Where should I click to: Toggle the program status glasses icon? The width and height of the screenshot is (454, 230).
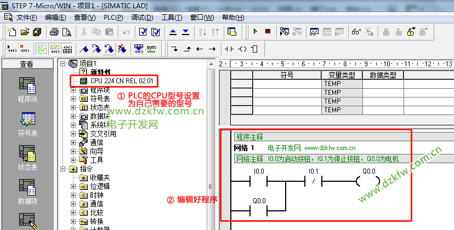356,32
